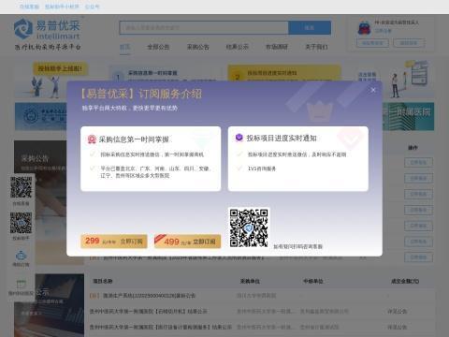Viewport: 449px width, 337px height.
Task: Click the 成交金额 column header
Action: (405, 281)
